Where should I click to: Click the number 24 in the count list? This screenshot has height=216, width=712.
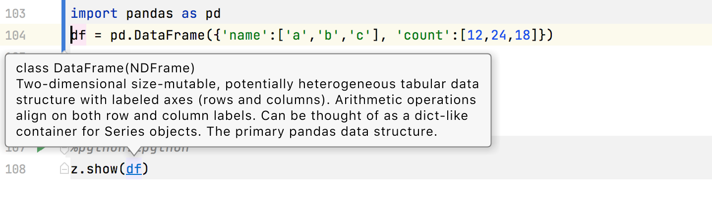[499, 35]
